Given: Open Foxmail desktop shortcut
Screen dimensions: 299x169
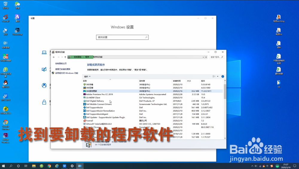Looking at the screenshot, I should click(x=5, y=18).
